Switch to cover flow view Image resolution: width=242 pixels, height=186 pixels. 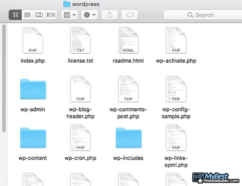click(x=51, y=15)
